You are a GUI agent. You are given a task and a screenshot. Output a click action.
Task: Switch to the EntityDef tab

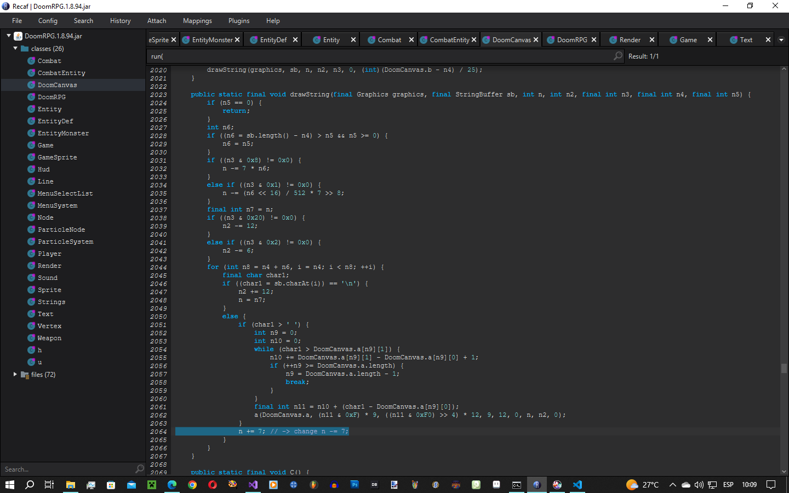(x=273, y=40)
